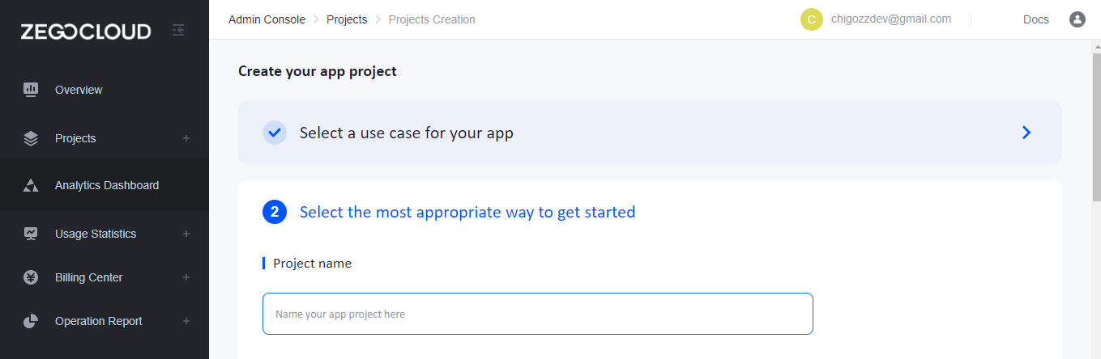1101x359 pixels.
Task: Open the user profile avatar icon
Action: tap(1077, 19)
